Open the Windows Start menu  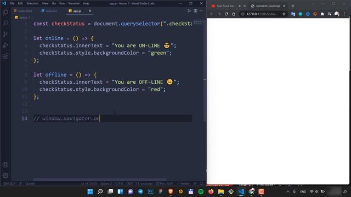click(x=90, y=192)
